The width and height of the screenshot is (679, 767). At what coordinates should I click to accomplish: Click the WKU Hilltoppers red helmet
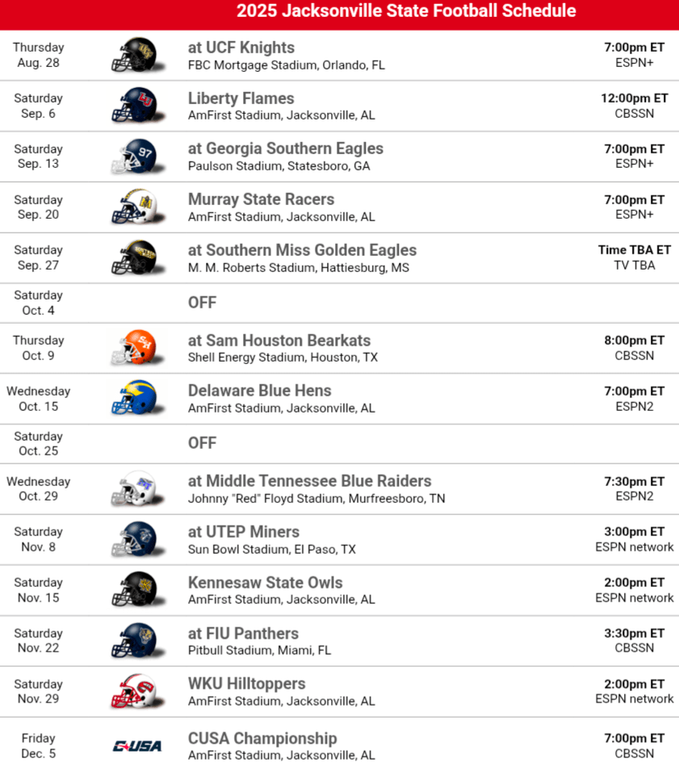(133, 691)
